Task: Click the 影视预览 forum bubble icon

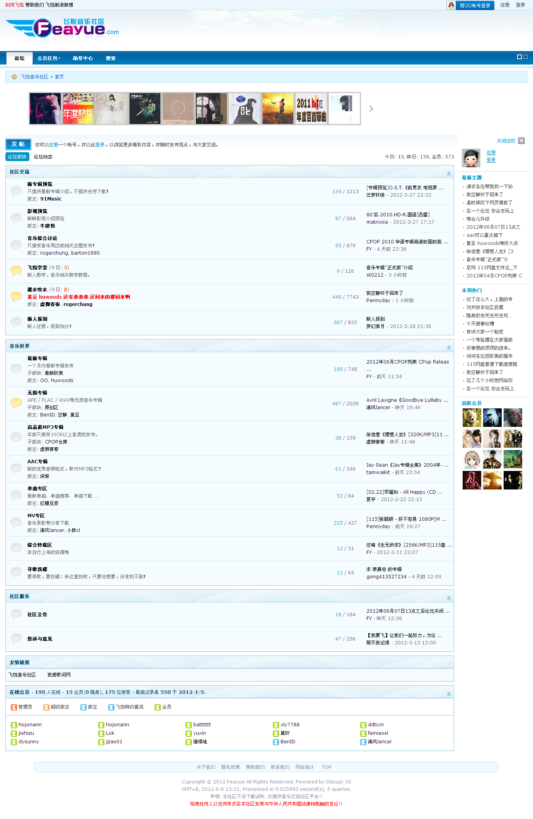Action: coord(16,218)
